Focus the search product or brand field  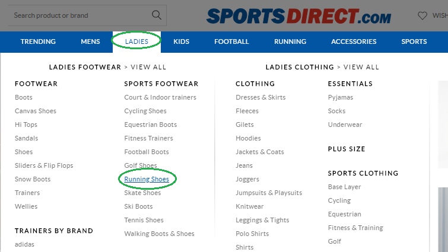(x=87, y=15)
